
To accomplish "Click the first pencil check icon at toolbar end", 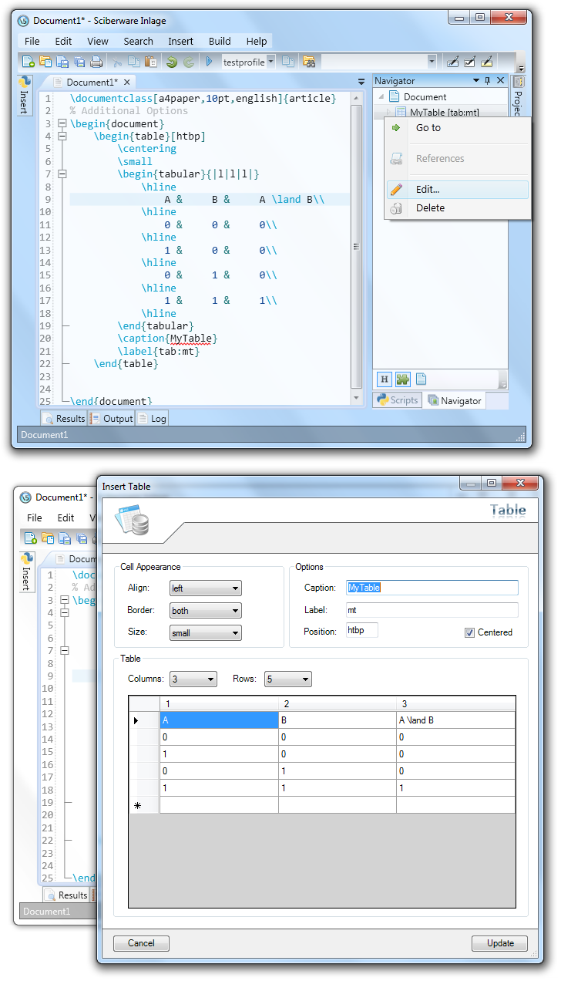I will pos(453,62).
